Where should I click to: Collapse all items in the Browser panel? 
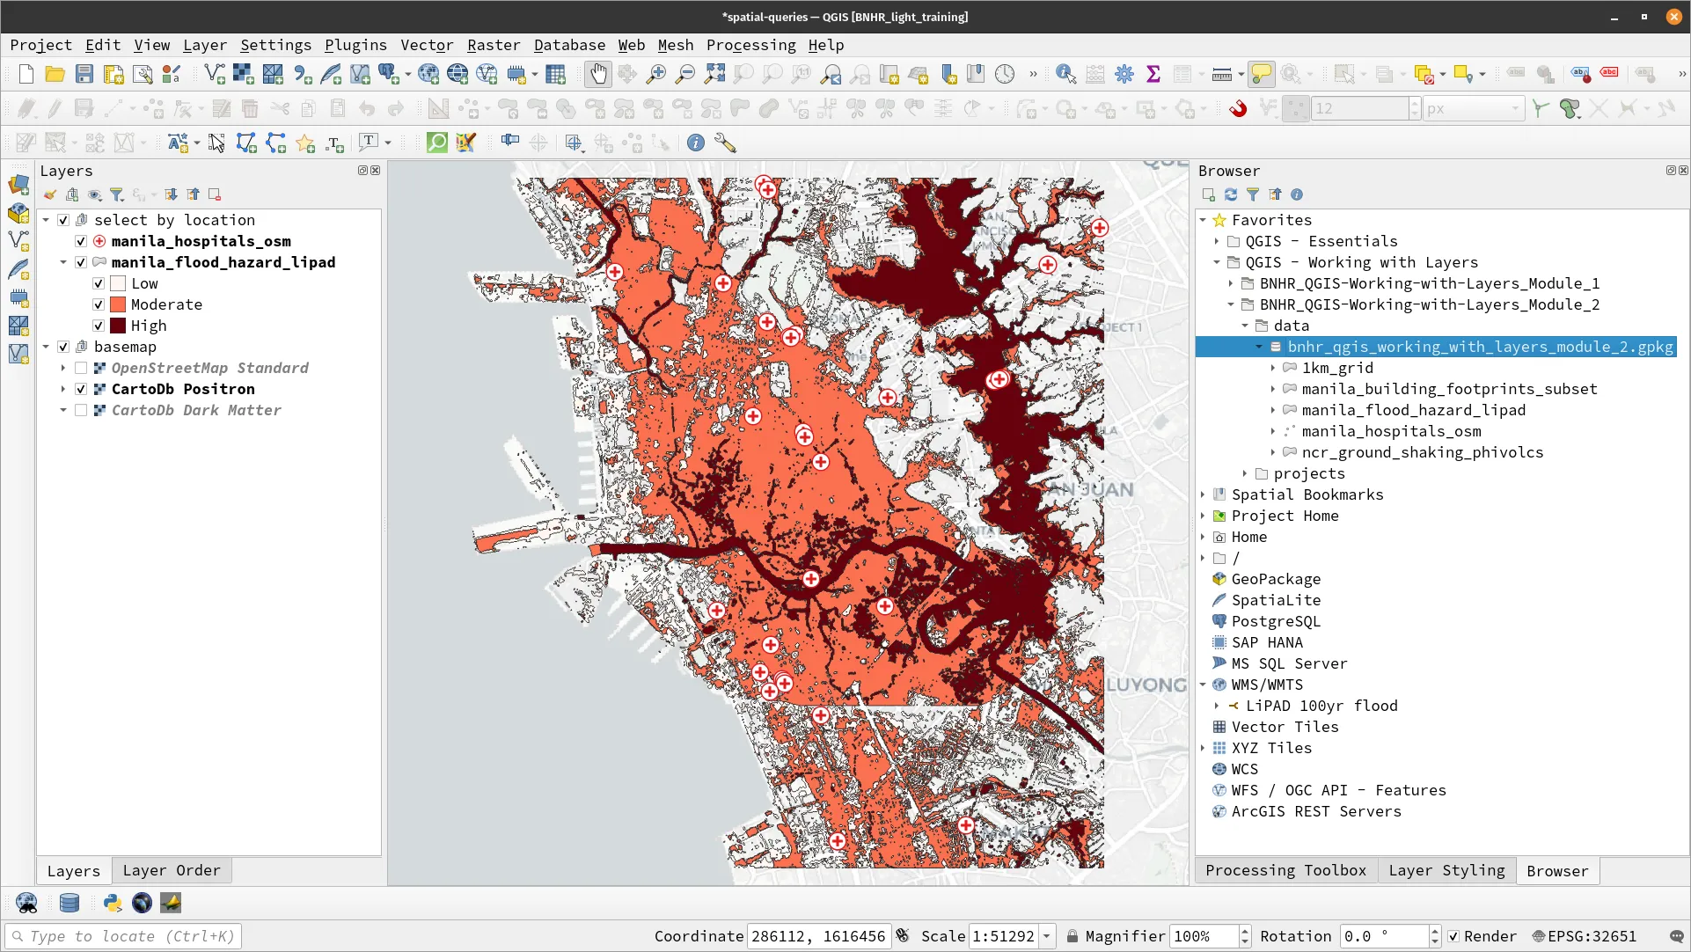(1275, 194)
